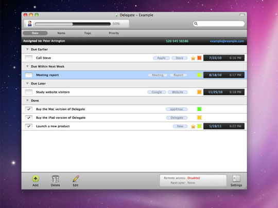Click the star on Launch a new product
Viewport: 278px width, 208px height.
coord(193,126)
